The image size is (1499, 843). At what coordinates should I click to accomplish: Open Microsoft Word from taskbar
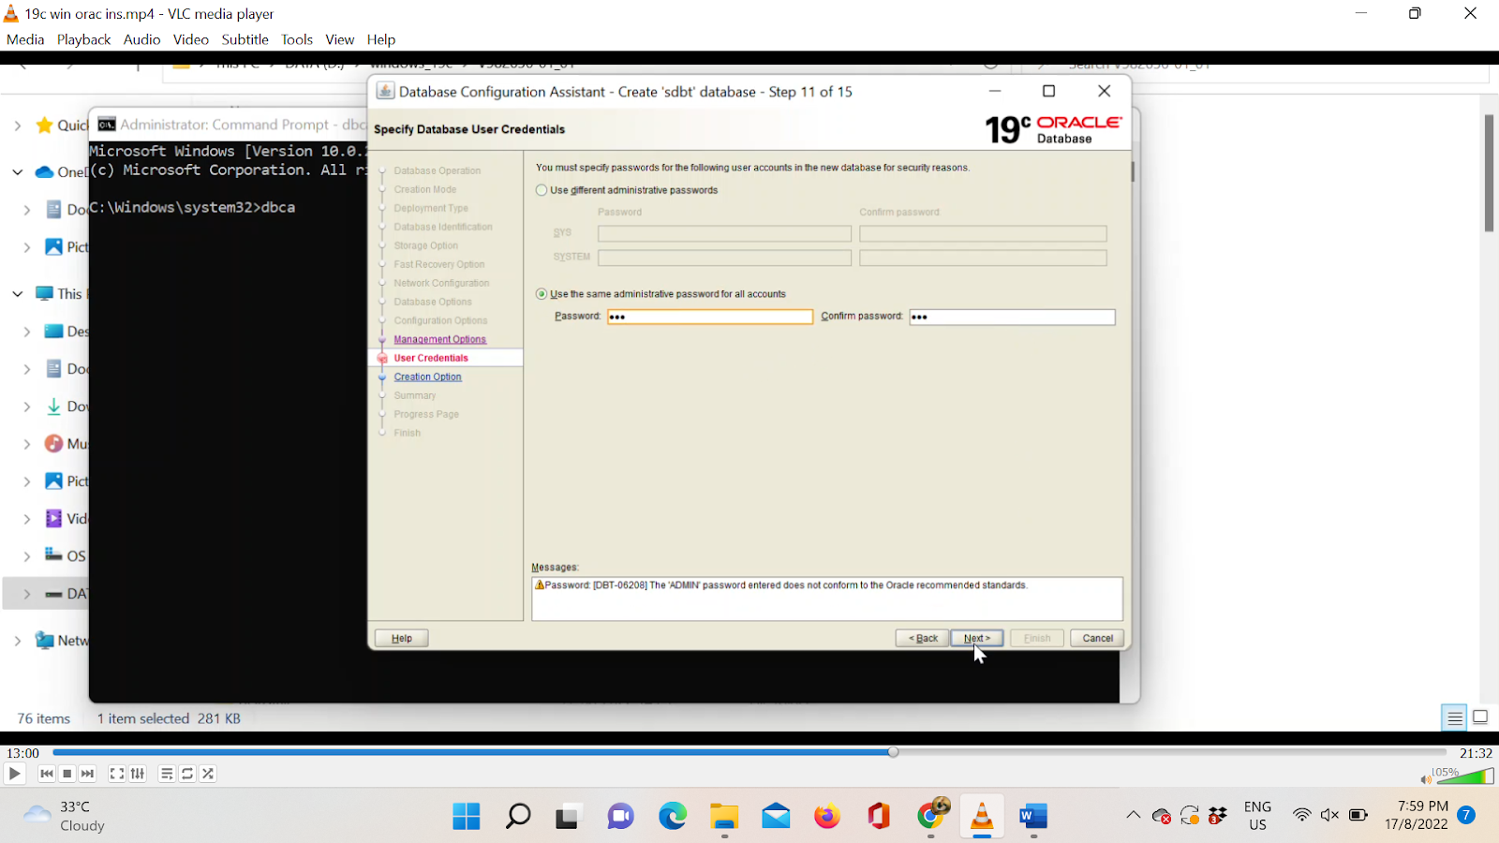[x=1033, y=816]
